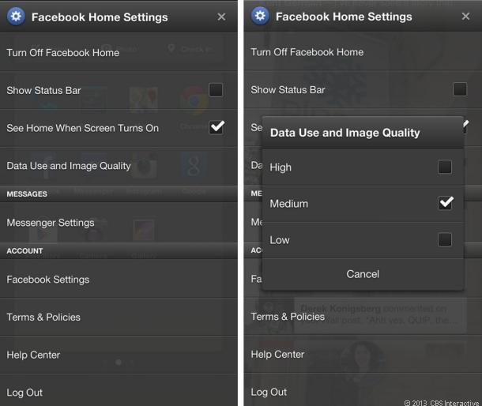Uncheck the Medium image quality option
482x406 pixels.
pos(445,203)
